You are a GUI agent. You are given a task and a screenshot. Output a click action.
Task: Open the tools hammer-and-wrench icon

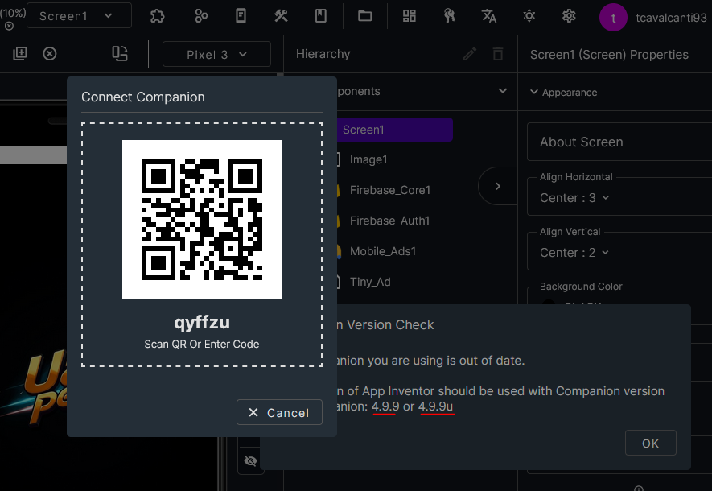[281, 16]
